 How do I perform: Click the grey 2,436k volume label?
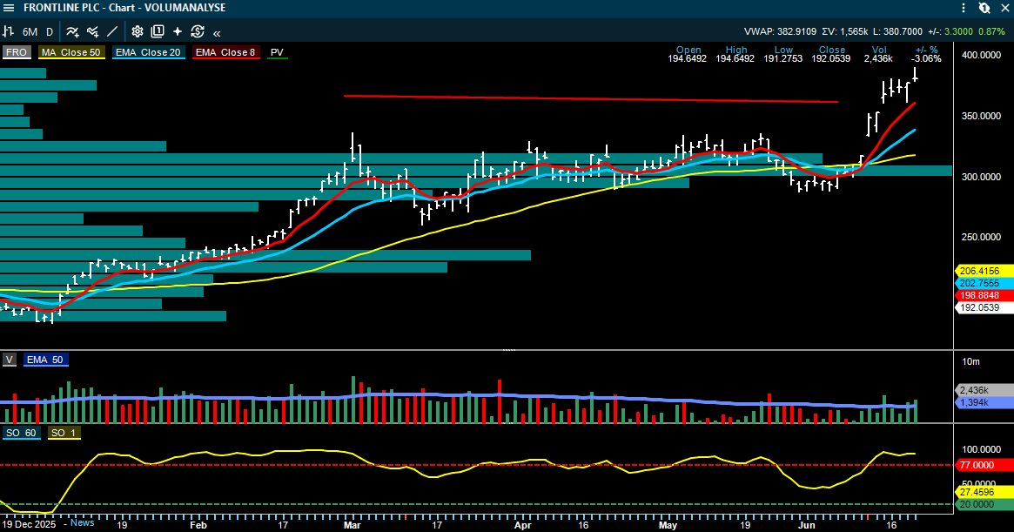pyautogui.click(x=984, y=390)
